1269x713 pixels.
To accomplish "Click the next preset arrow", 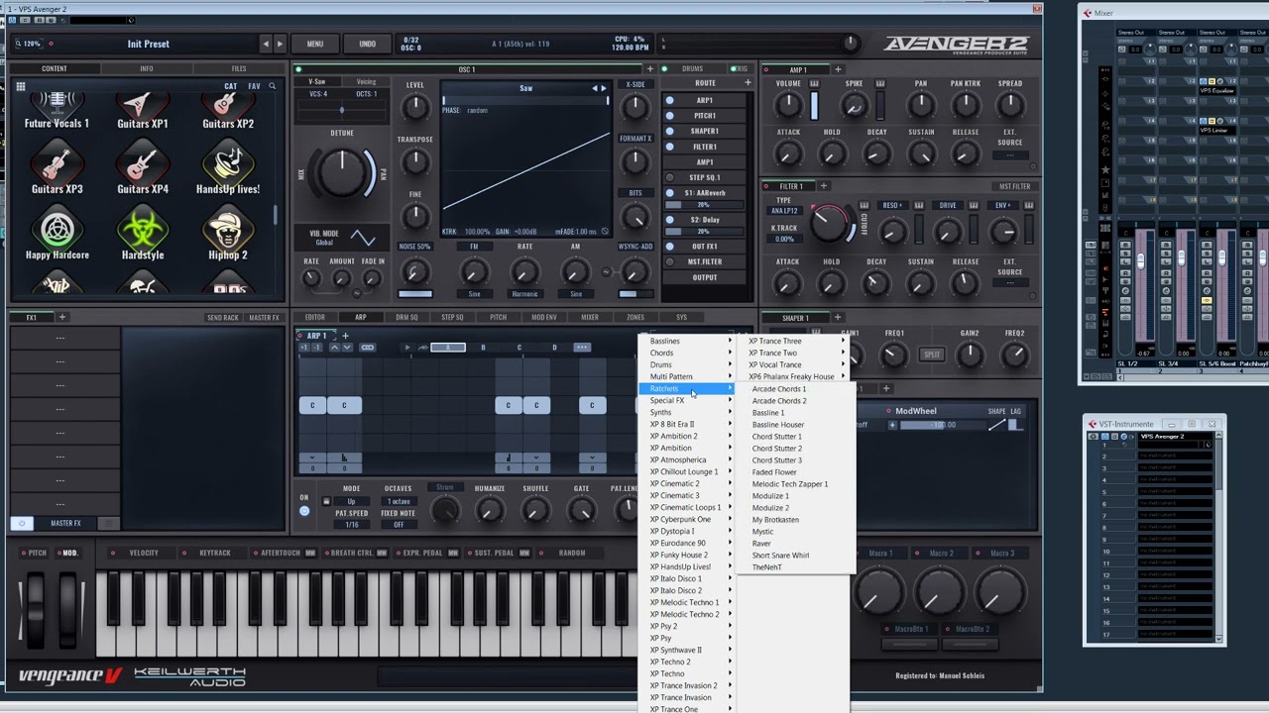I will (x=280, y=44).
